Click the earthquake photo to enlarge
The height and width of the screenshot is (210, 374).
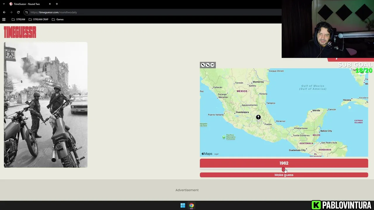click(46, 105)
